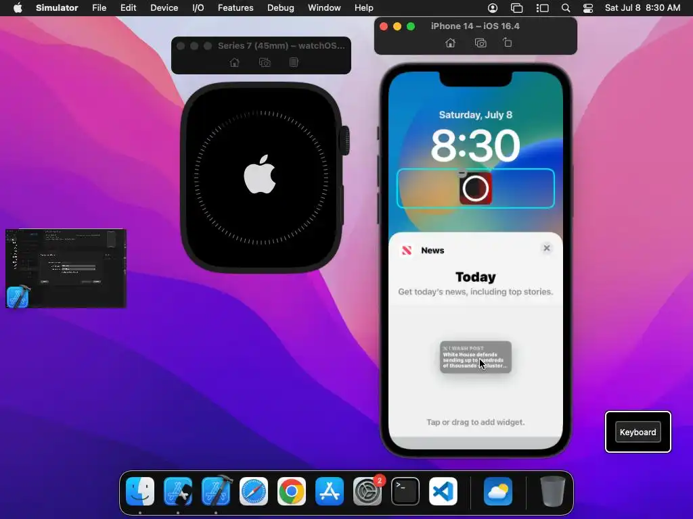Open App Store from the Dock
Image resolution: width=693 pixels, height=519 pixels.
pyautogui.click(x=330, y=491)
